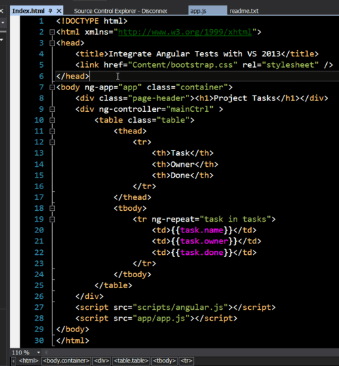The width and height of the screenshot is (339, 366).
Task: Click line number 1 in the margin
Action: (x=41, y=21)
